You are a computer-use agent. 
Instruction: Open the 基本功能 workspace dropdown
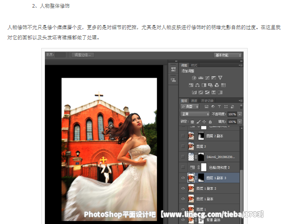(228, 55)
